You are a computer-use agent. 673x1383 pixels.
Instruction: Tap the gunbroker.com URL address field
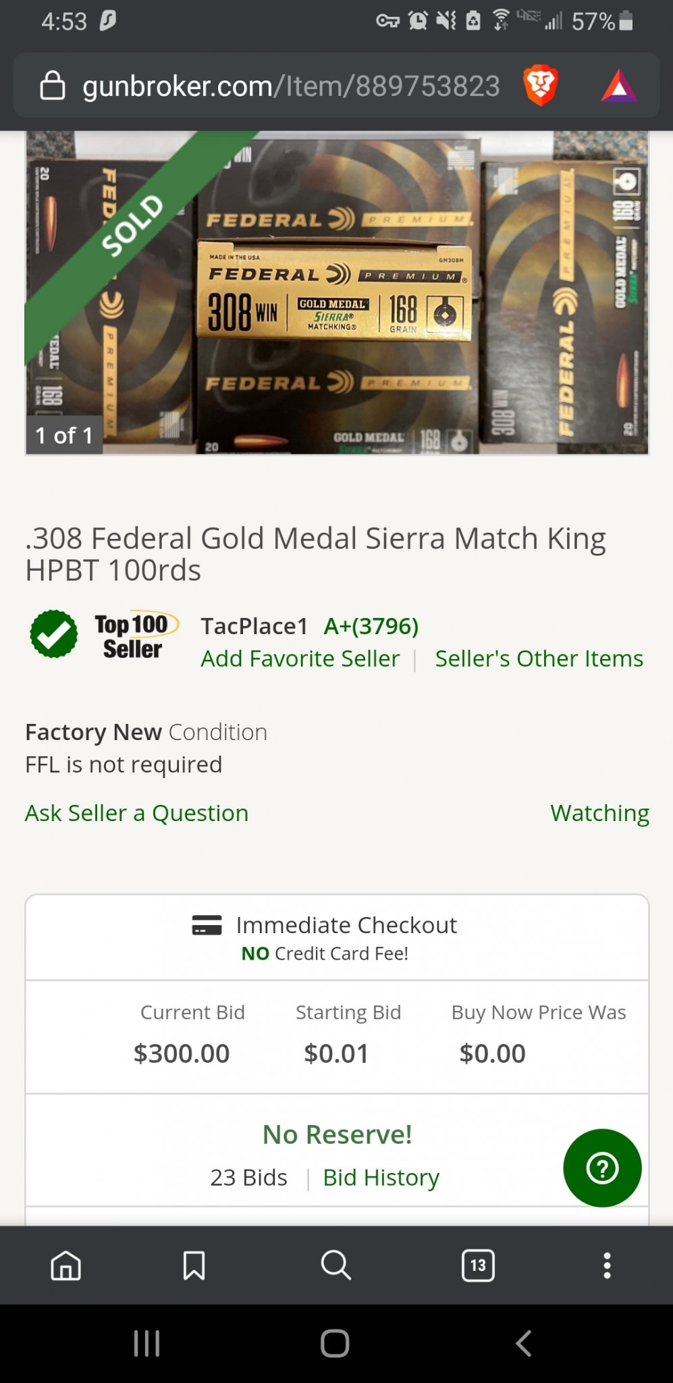290,86
